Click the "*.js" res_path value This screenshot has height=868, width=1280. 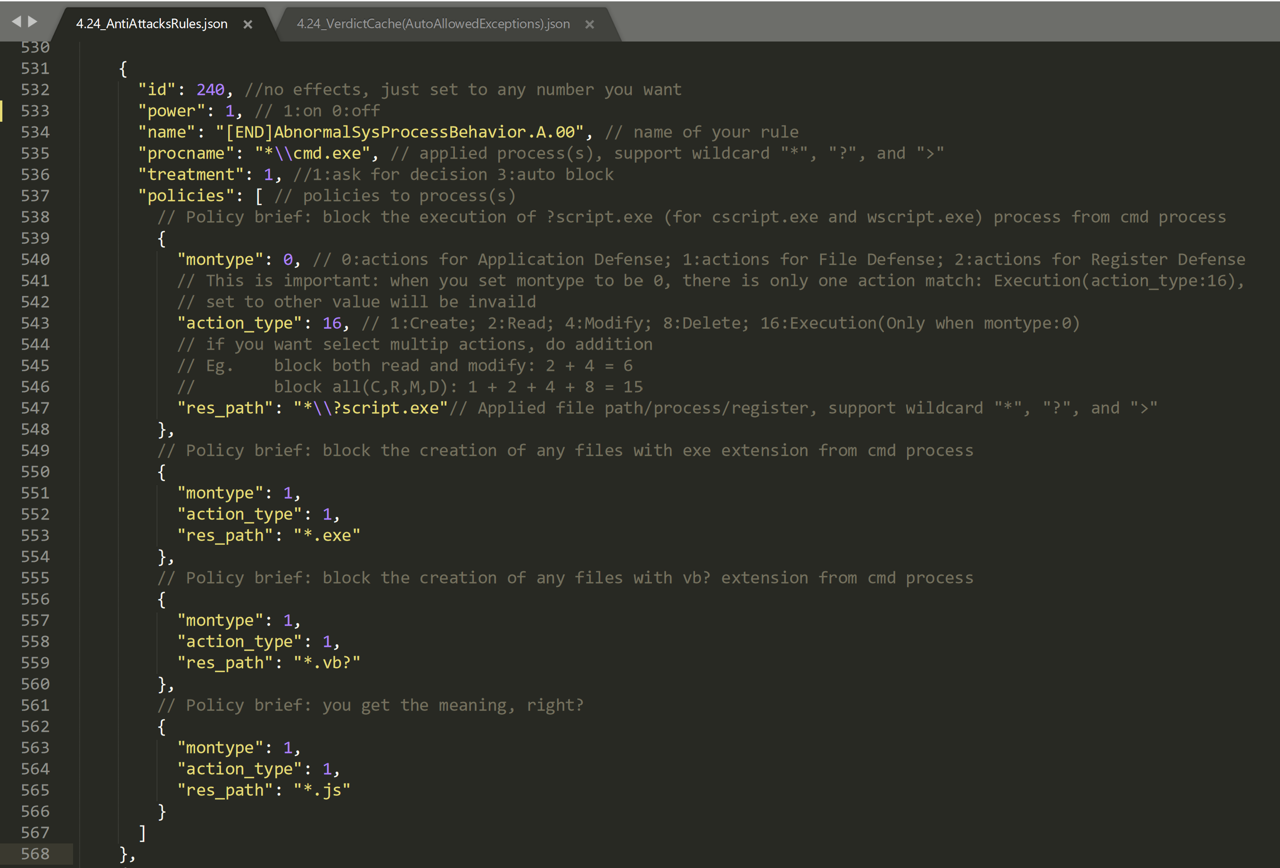[322, 790]
